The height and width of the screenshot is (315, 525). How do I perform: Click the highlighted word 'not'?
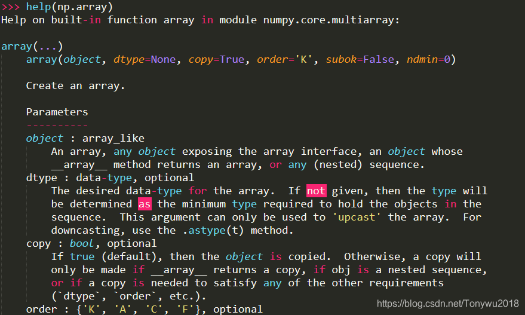click(x=317, y=191)
